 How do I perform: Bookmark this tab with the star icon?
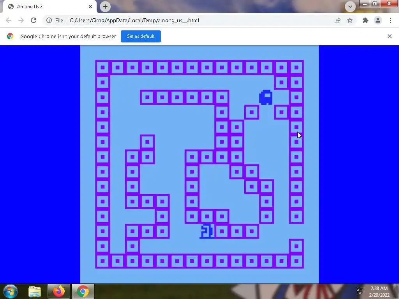click(350, 20)
